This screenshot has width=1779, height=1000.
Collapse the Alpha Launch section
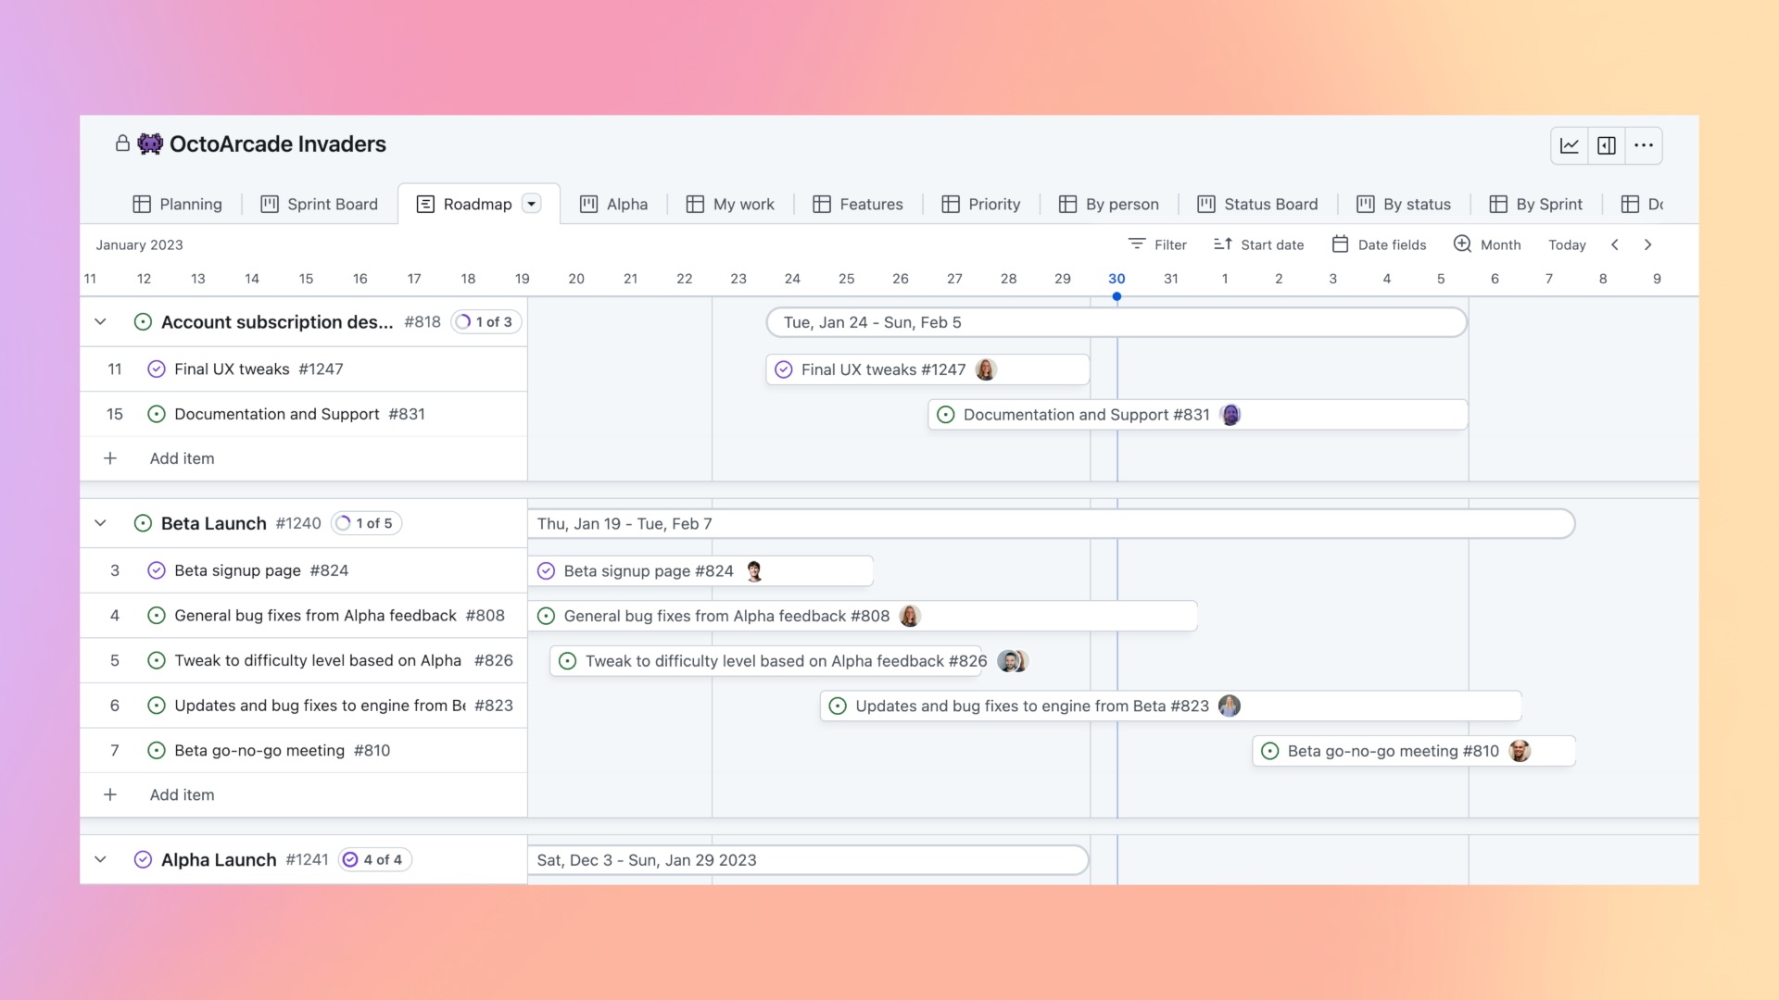pos(100,859)
